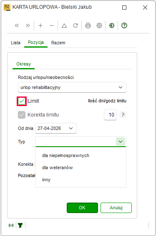Open settings gray gear icon

tap(99, 25)
